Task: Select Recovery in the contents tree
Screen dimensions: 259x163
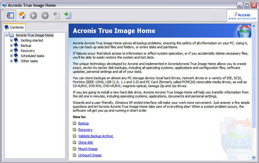Action: coord(28,51)
